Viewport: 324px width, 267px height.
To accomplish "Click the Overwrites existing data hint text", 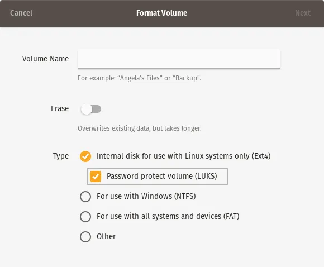I will pyautogui.click(x=140, y=128).
